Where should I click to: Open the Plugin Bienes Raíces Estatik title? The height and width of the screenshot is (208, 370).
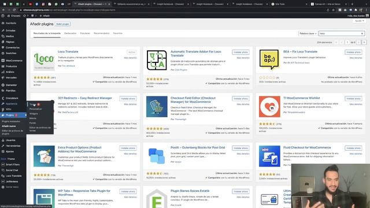[190, 191]
